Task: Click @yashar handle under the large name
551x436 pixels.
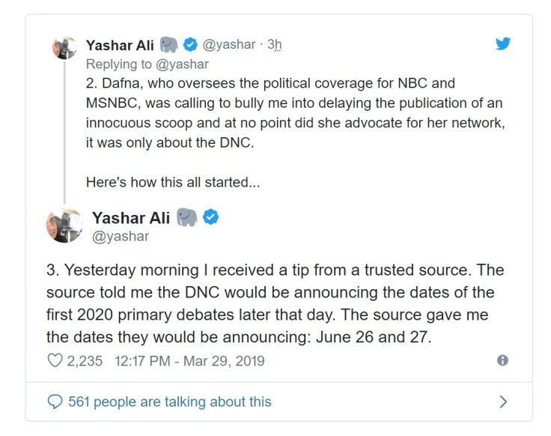Action: (120, 237)
